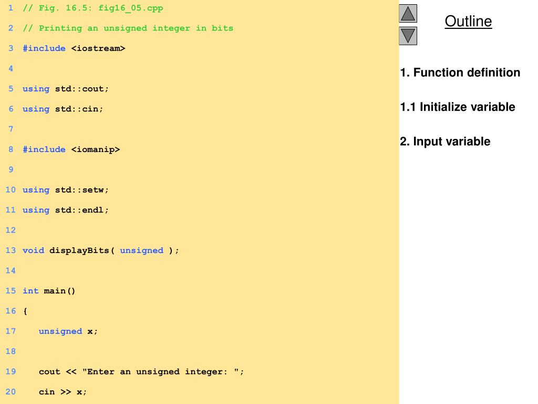Click '#include <iostream>' on line 3
The width and height of the screenshot is (538, 404).
pyautogui.click(x=74, y=48)
